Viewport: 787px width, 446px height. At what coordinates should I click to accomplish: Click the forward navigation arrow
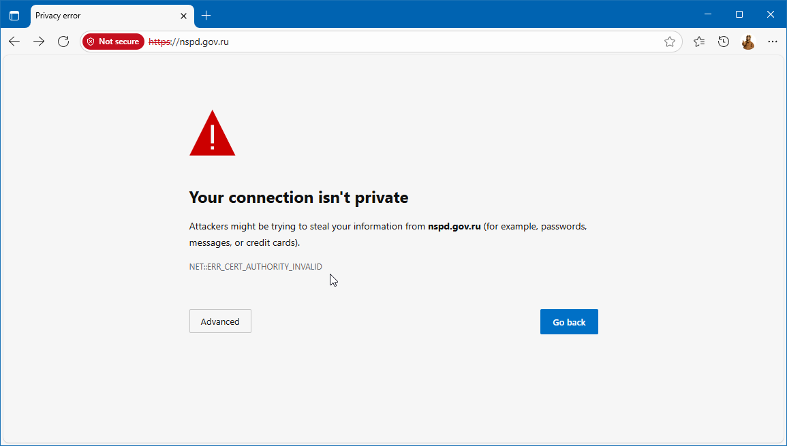(x=39, y=42)
